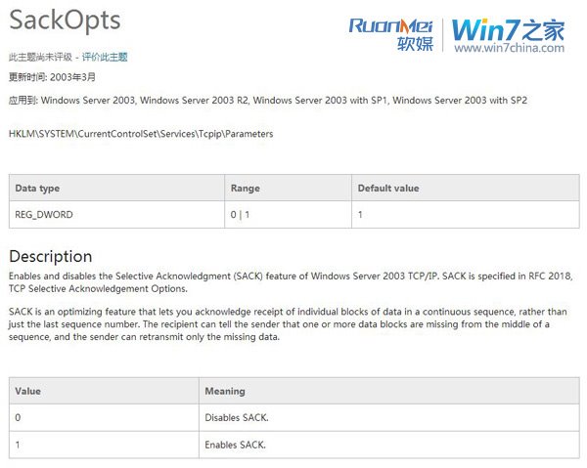
Task: Click the Disables SACK. table cell
Action: click(x=236, y=418)
